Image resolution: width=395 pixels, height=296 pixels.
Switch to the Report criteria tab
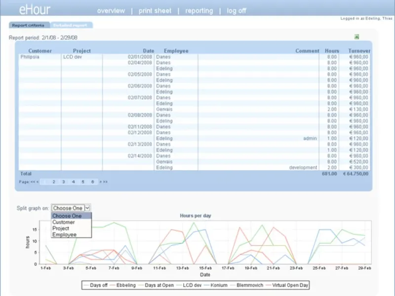[x=29, y=25]
